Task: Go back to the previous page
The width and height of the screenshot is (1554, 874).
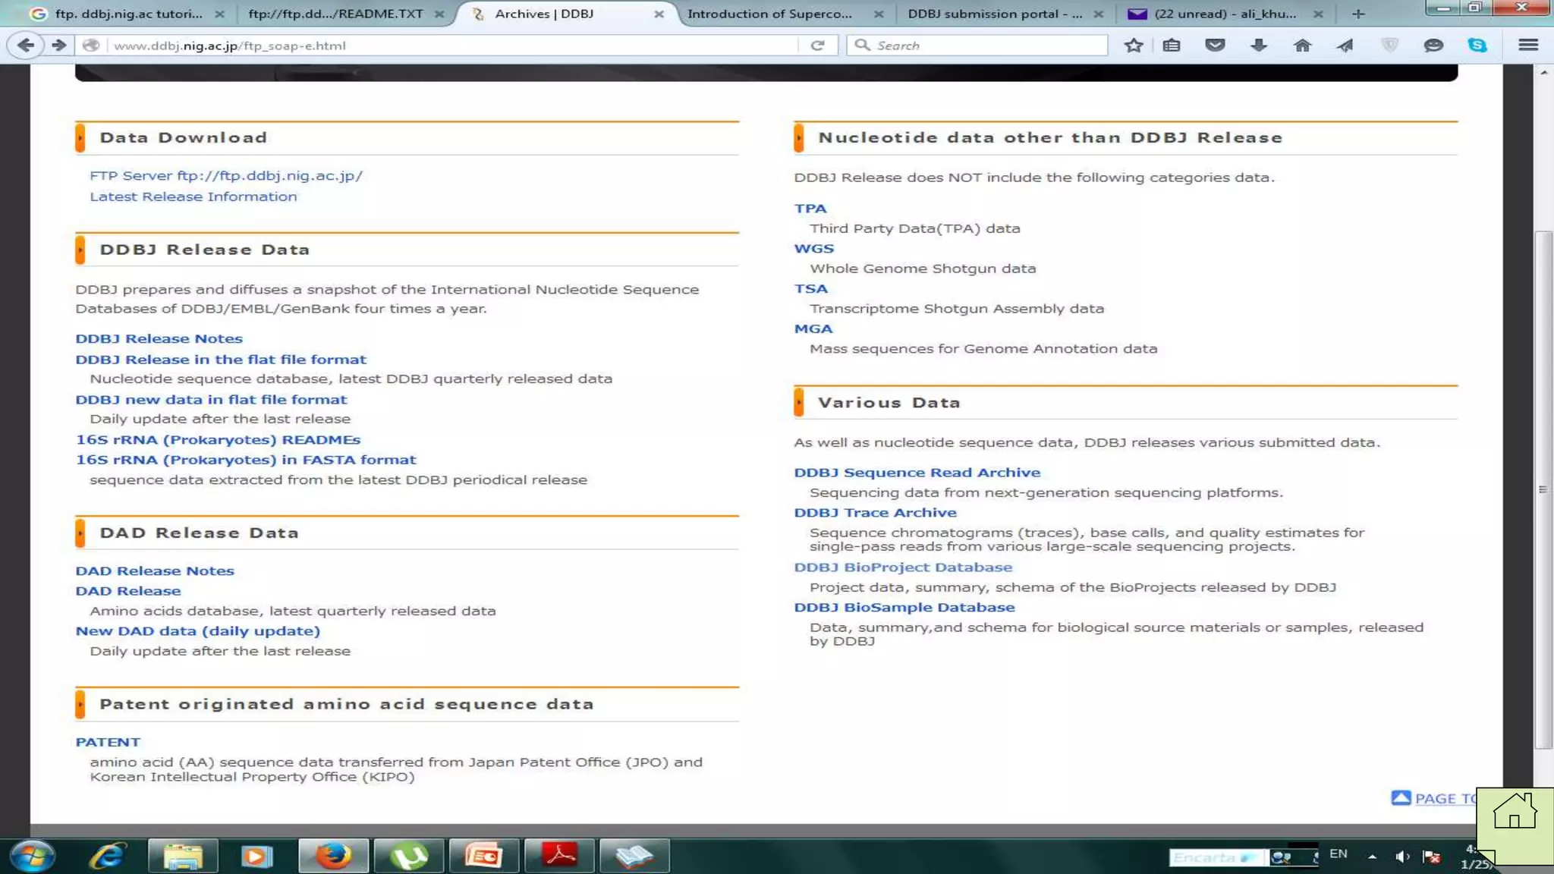Action: pyautogui.click(x=25, y=46)
